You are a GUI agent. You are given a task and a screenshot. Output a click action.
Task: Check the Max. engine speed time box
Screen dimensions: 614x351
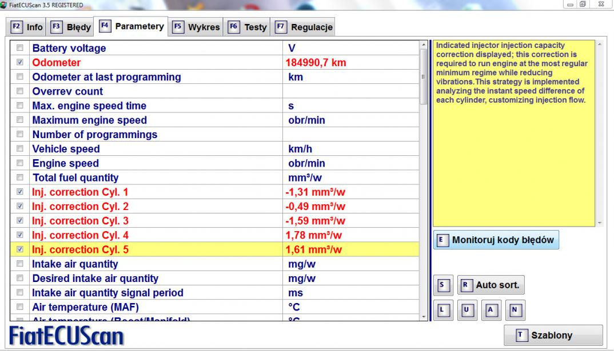19,106
